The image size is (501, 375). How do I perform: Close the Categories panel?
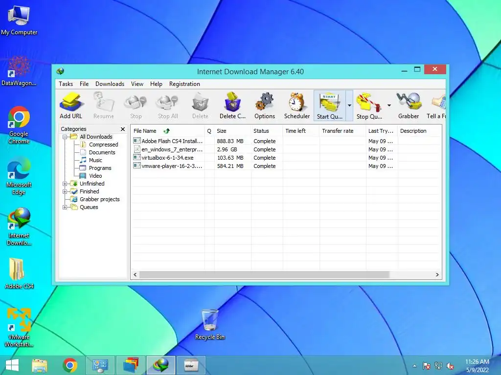coord(123,129)
